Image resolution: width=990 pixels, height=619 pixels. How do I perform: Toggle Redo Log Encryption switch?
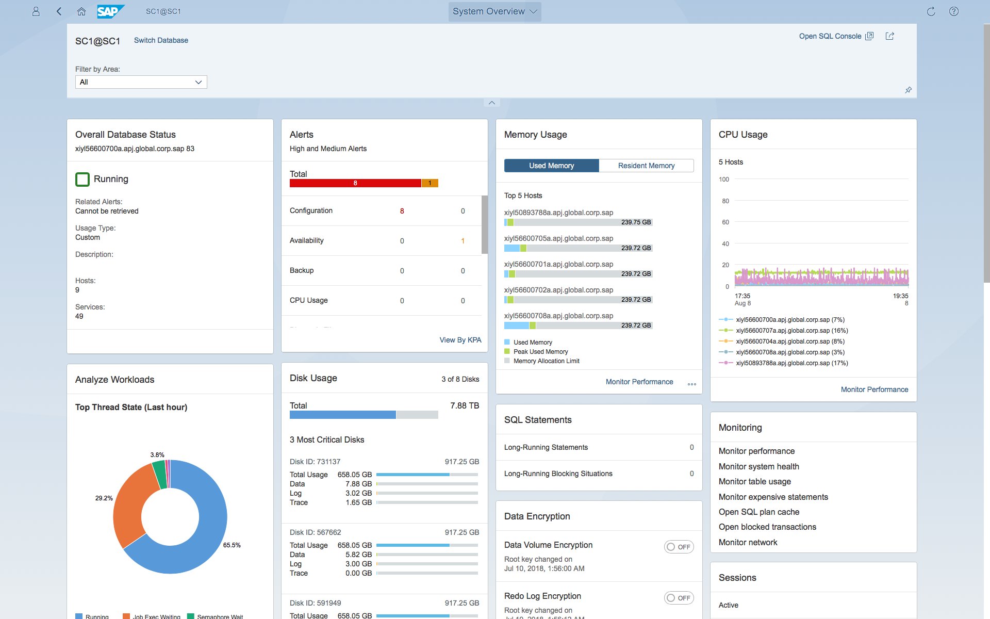tap(679, 598)
